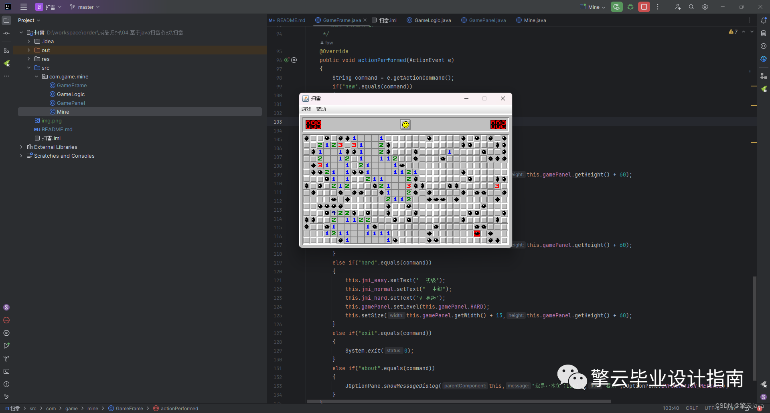Click the timer red display
770x413 pixels.
(x=498, y=124)
